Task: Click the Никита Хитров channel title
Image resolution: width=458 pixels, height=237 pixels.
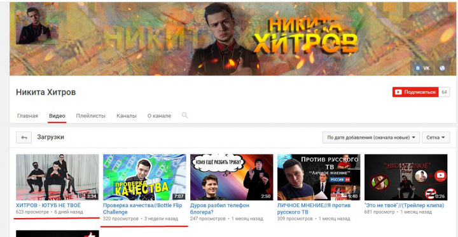Action: 46,93
